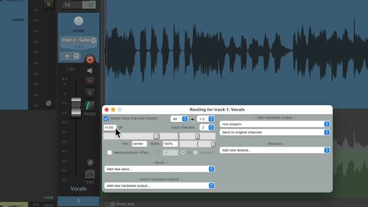Click the Vocals track name label

[78, 189]
